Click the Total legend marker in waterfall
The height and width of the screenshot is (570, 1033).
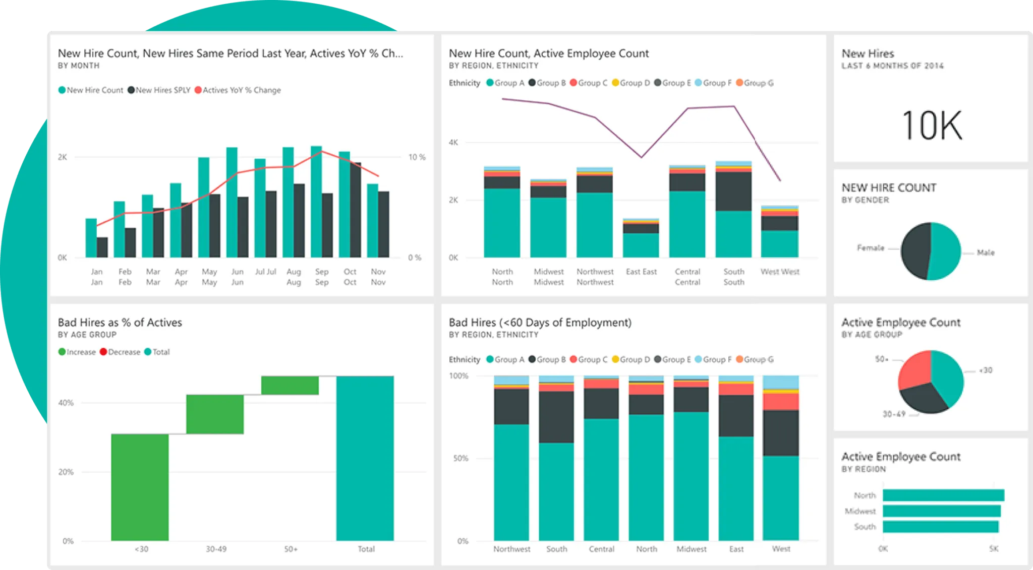pyautogui.click(x=148, y=352)
